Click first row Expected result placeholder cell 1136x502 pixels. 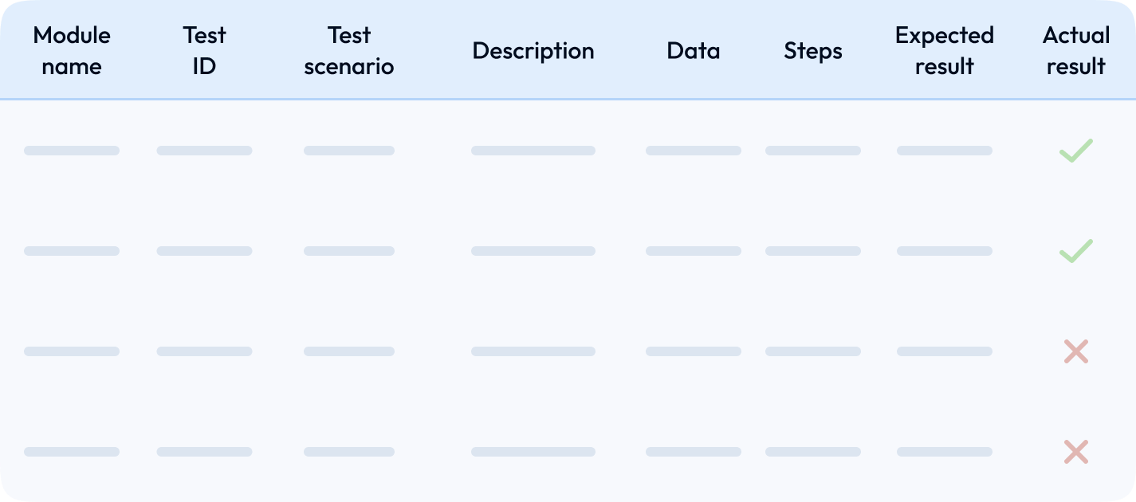pos(944,151)
